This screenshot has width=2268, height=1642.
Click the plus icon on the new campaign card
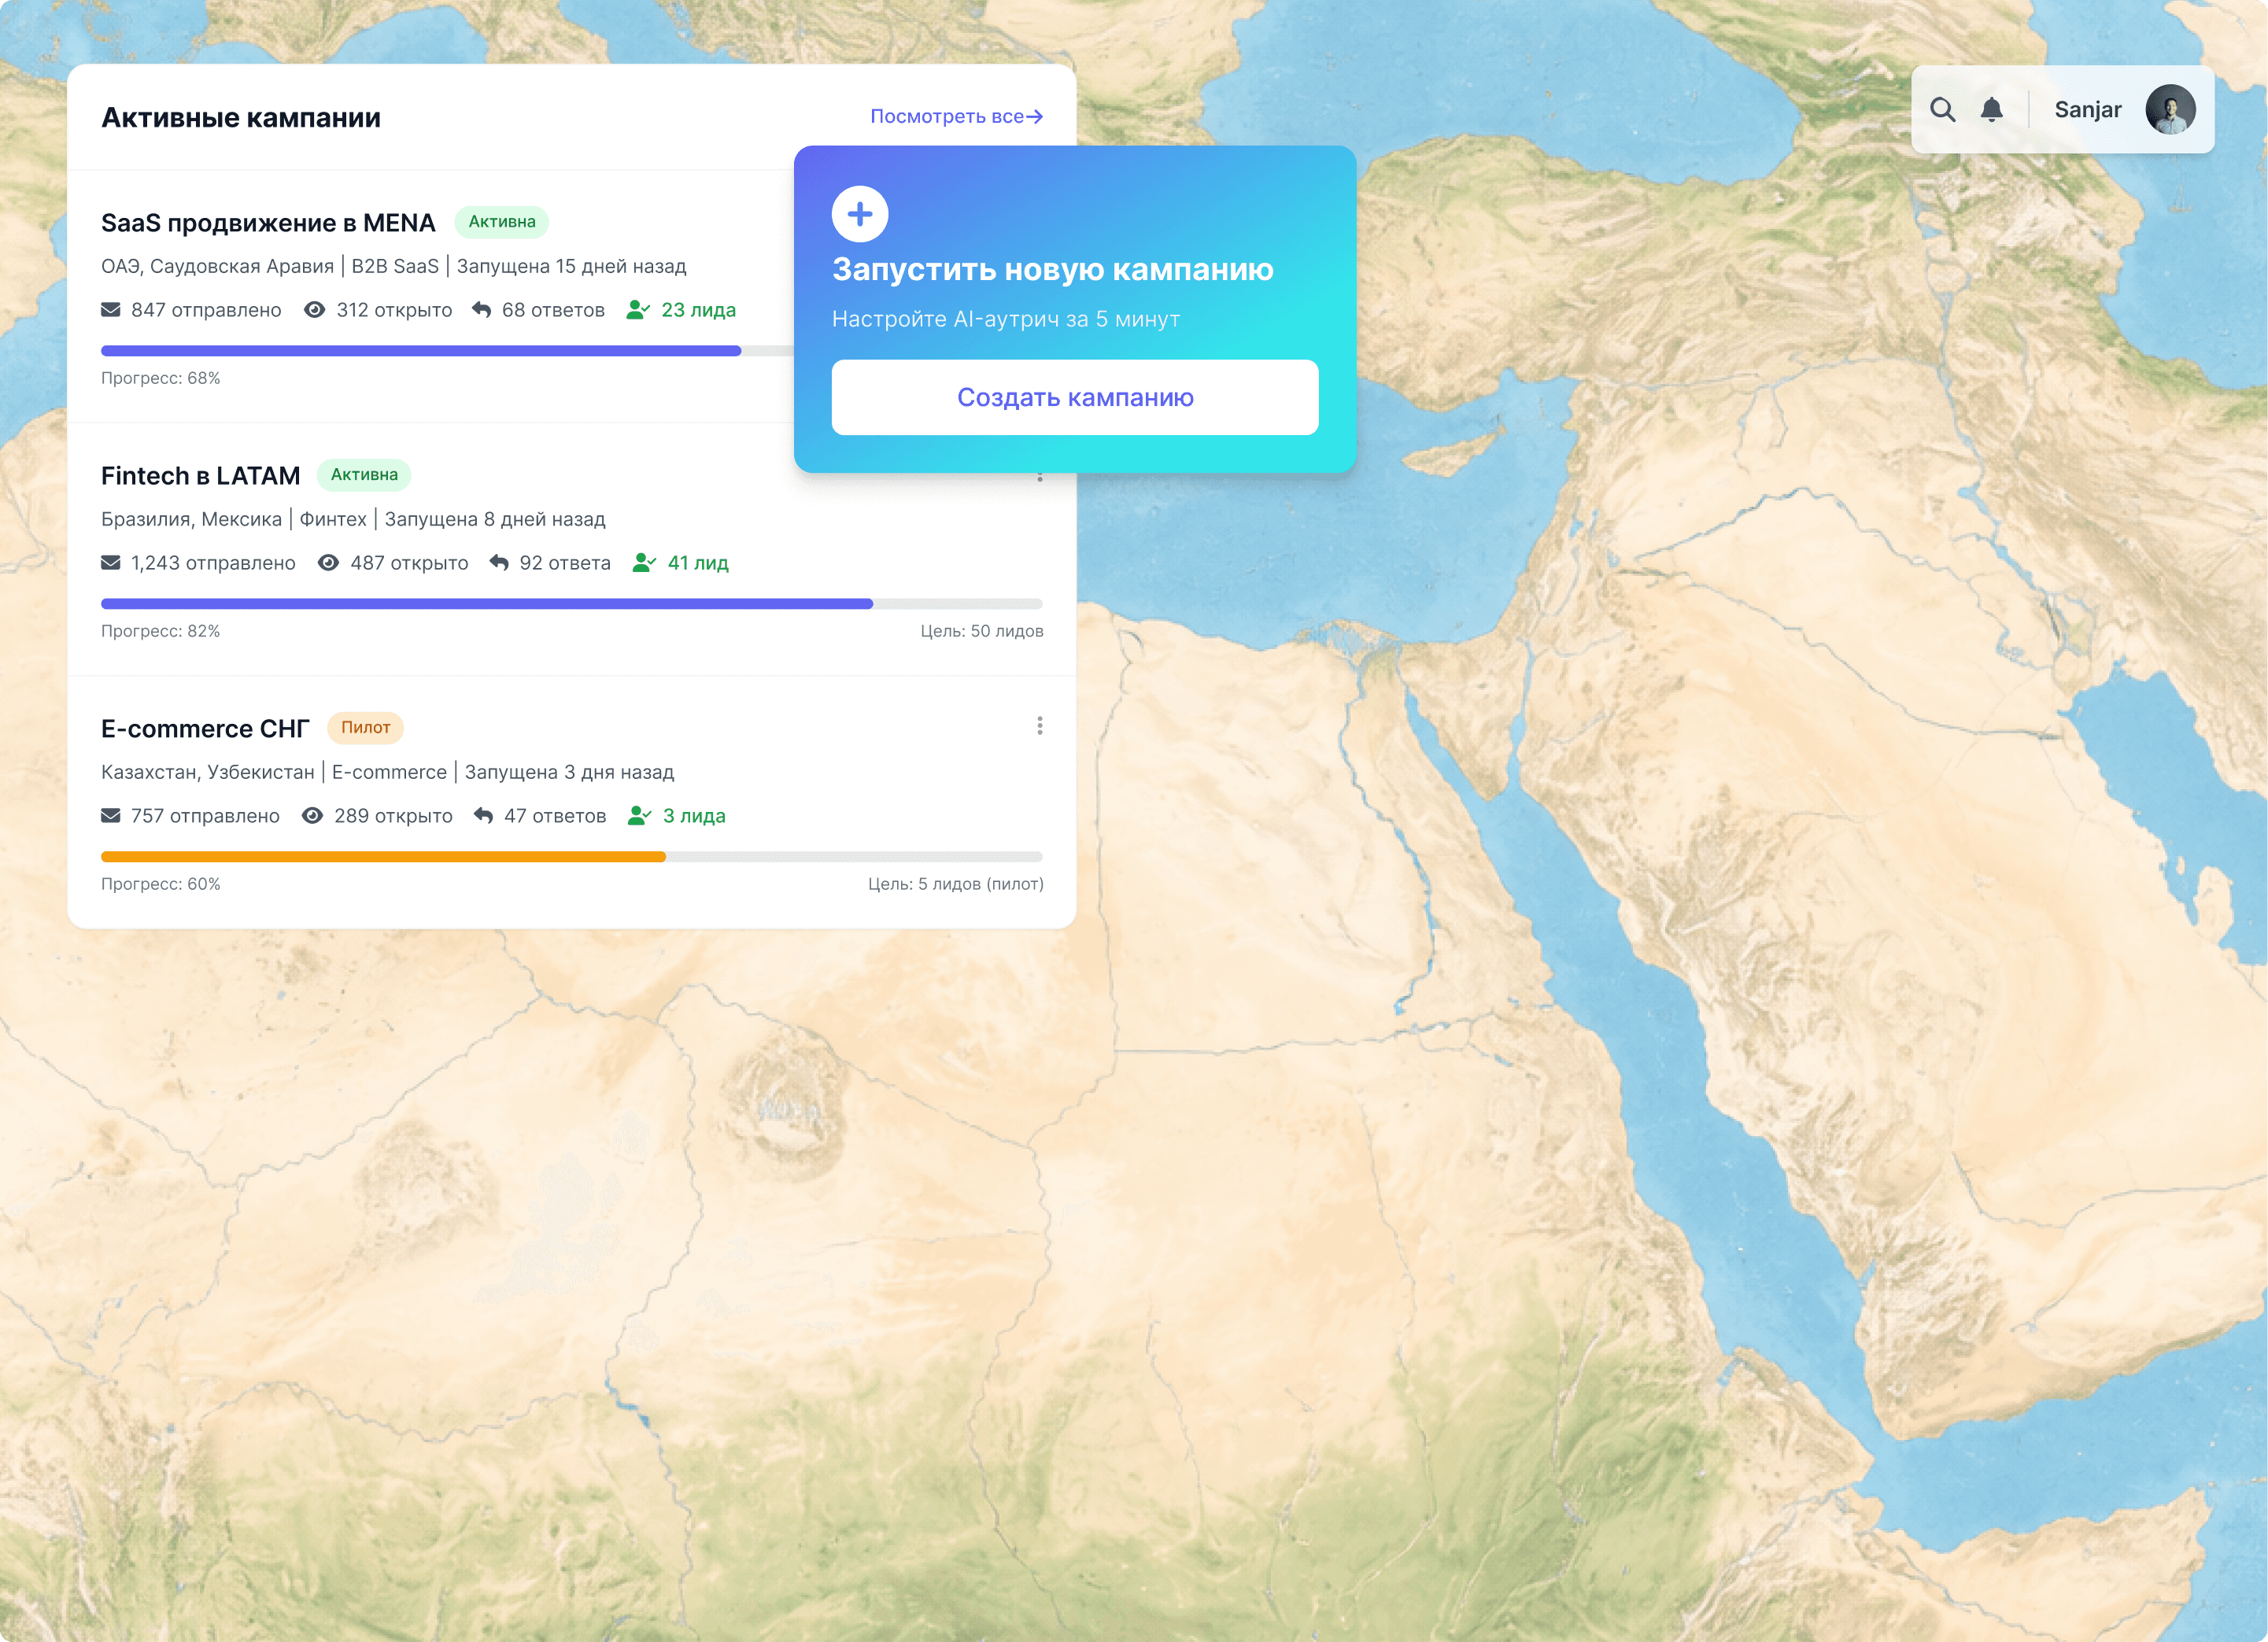[860, 213]
